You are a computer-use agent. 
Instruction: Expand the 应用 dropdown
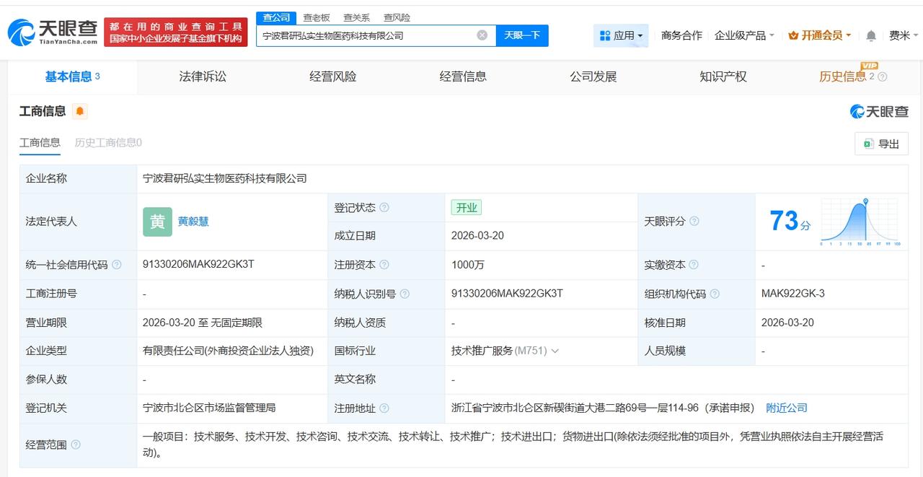click(621, 35)
